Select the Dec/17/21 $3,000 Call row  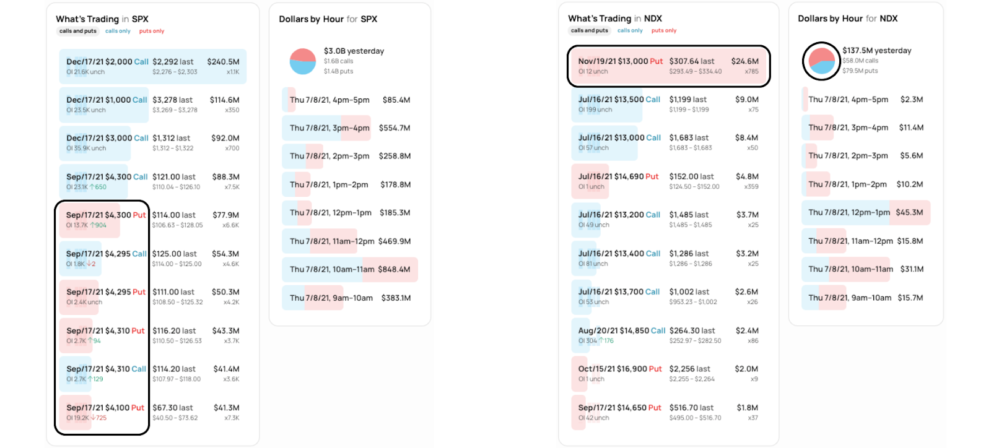click(x=153, y=143)
